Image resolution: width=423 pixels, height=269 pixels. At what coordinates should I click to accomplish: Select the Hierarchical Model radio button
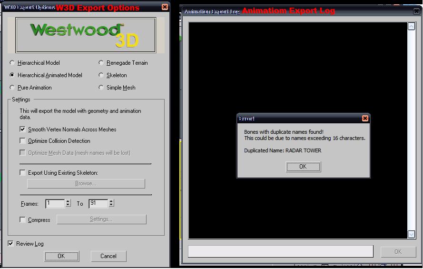tap(12, 63)
